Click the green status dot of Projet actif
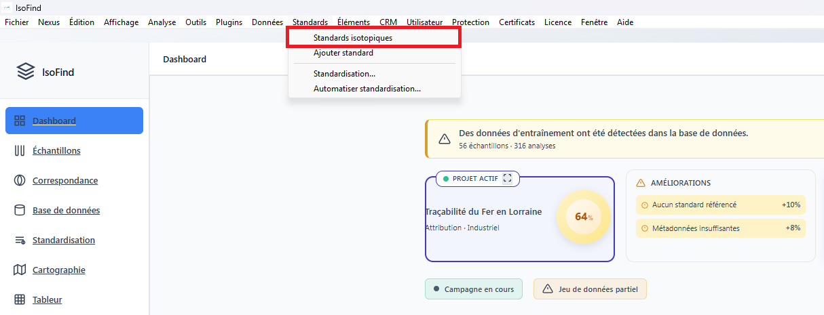This screenshot has width=824, height=315. pos(446,179)
